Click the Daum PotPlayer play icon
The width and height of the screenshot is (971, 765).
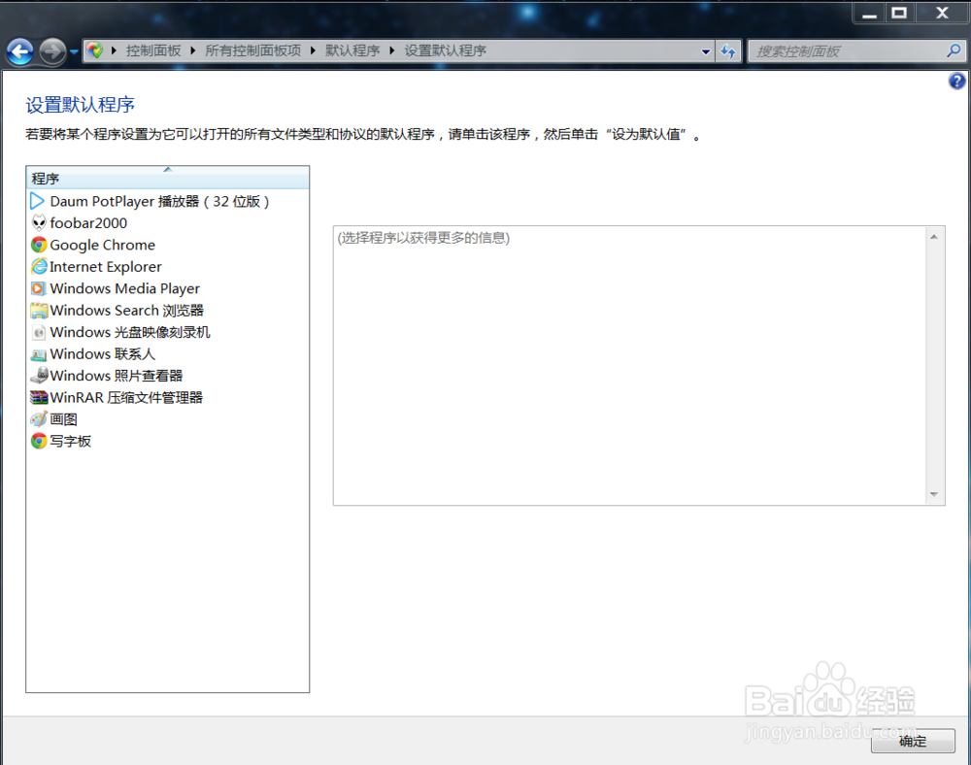38,201
